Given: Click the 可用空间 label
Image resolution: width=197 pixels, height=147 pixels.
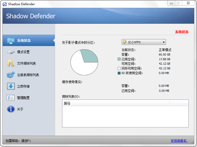Looking at the screenshot, I should 128,64.
